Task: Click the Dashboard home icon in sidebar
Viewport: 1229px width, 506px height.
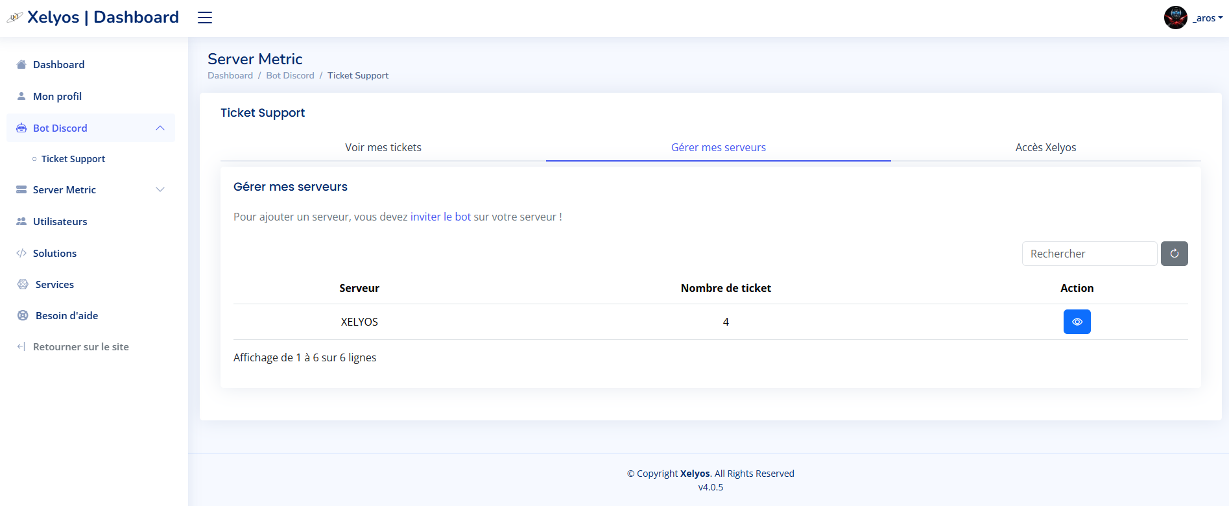Action: pos(21,64)
